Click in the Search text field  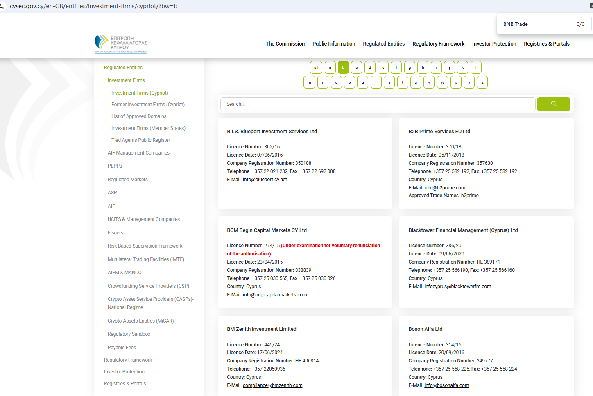[x=378, y=104]
